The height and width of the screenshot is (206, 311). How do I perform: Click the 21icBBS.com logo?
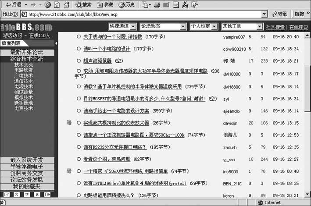pos(26,27)
